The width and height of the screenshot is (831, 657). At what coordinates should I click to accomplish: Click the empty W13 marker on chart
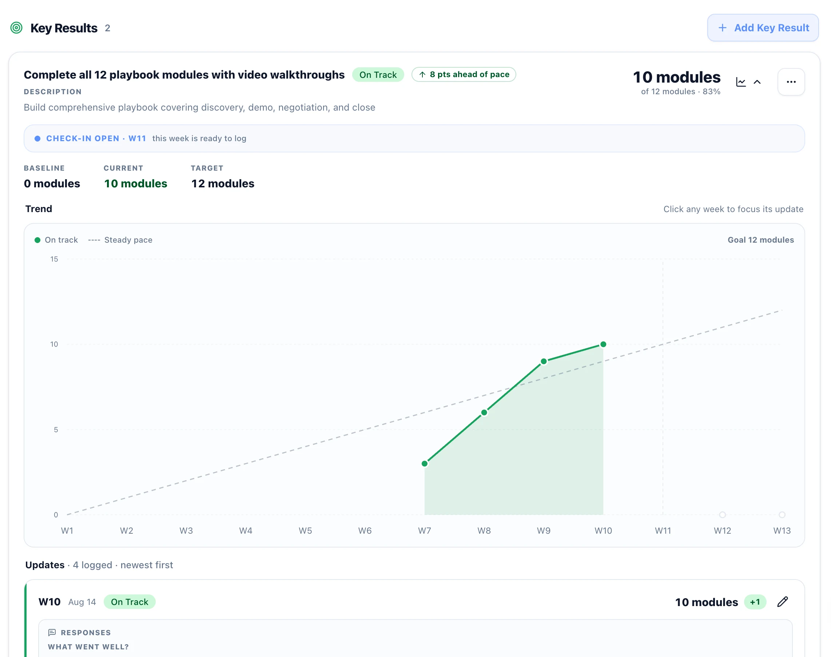(782, 515)
